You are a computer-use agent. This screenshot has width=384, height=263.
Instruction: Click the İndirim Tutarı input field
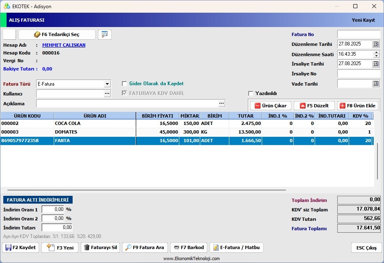pyautogui.click(x=57, y=227)
